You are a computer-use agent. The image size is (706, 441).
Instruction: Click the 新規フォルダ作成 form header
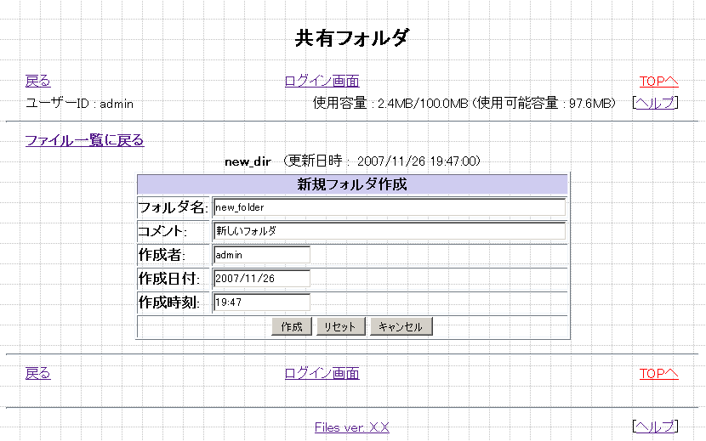point(352,184)
